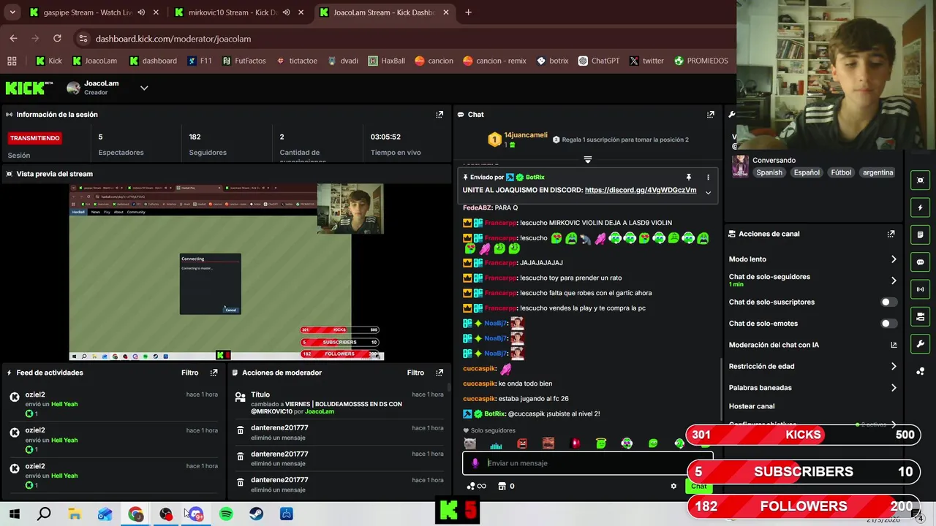Click the purple microphone icon in chat input

(x=475, y=463)
